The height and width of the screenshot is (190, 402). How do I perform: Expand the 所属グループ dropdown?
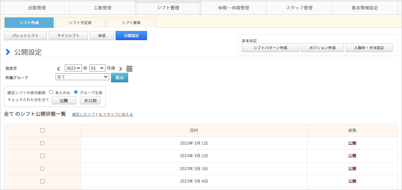pyautogui.click(x=82, y=77)
